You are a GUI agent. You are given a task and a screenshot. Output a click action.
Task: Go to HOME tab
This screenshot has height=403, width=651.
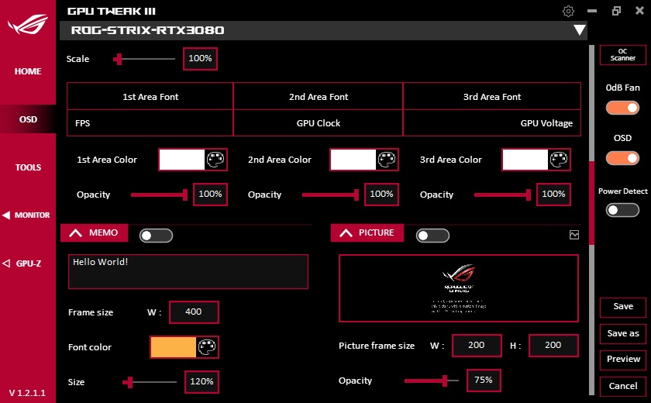click(x=28, y=71)
